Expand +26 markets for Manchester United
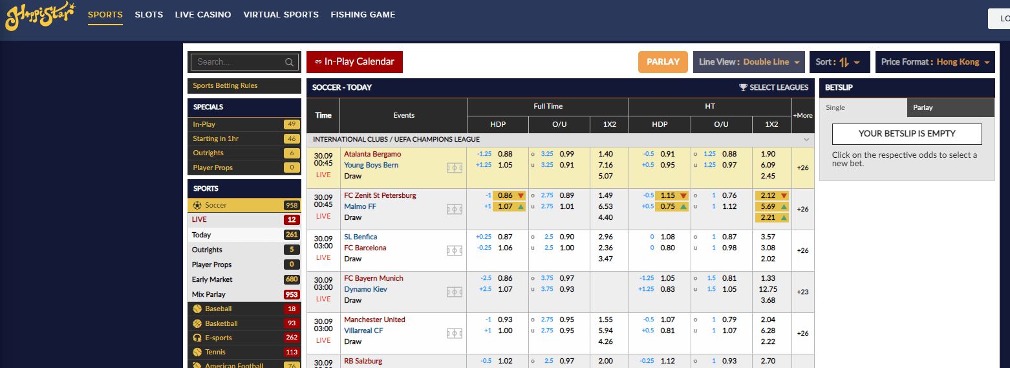The width and height of the screenshot is (1010, 368). [803, 333]
